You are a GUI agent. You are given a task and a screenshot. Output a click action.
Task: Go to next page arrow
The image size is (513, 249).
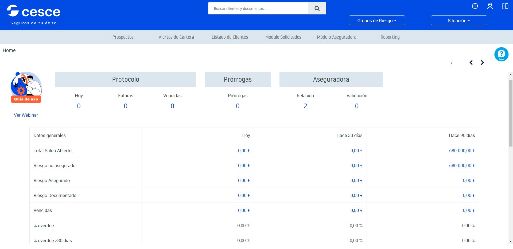pyautogui.click(x=482, y=62)
